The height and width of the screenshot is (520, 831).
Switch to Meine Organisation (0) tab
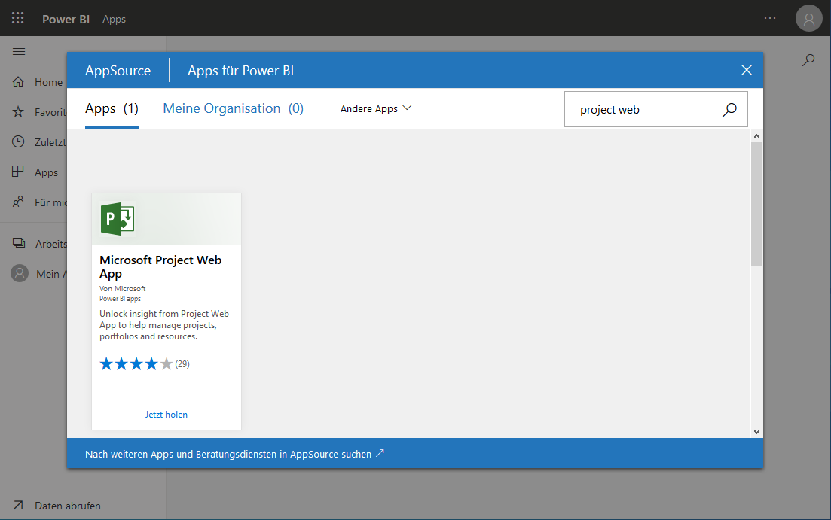(234, 108)
